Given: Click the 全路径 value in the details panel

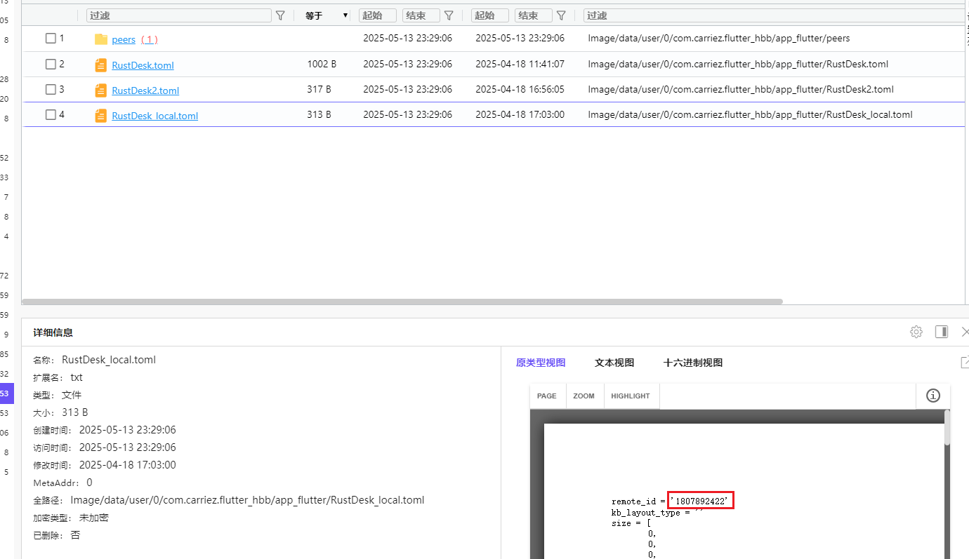Looking at the screenshot, I should tap(247, 500).
